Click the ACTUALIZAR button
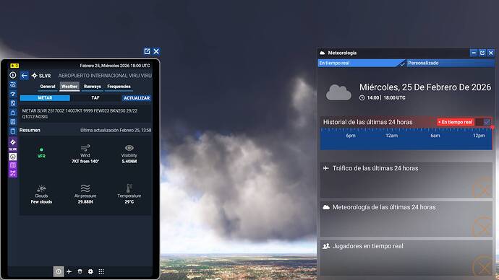This screenshot has height=280, width=499. click(x=137, y=98)
